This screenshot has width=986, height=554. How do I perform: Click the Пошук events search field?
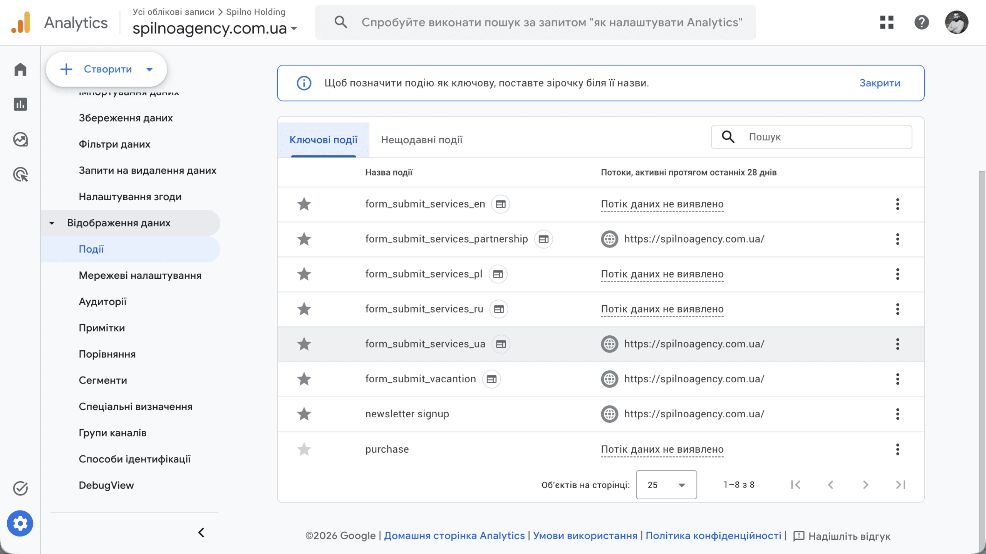click(x=812, y=137)
